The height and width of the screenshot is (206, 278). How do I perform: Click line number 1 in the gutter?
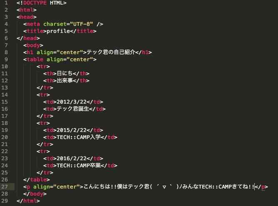(x=6, y=3)
